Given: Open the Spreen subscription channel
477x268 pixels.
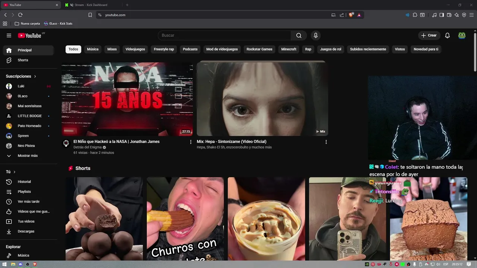Looking at the screenshot, I should (28, 136).
